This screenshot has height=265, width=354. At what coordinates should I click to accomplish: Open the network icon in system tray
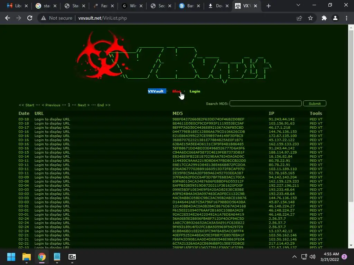[304, 257]
